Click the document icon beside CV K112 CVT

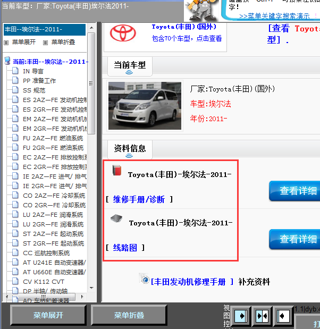(x=15, y=281)
